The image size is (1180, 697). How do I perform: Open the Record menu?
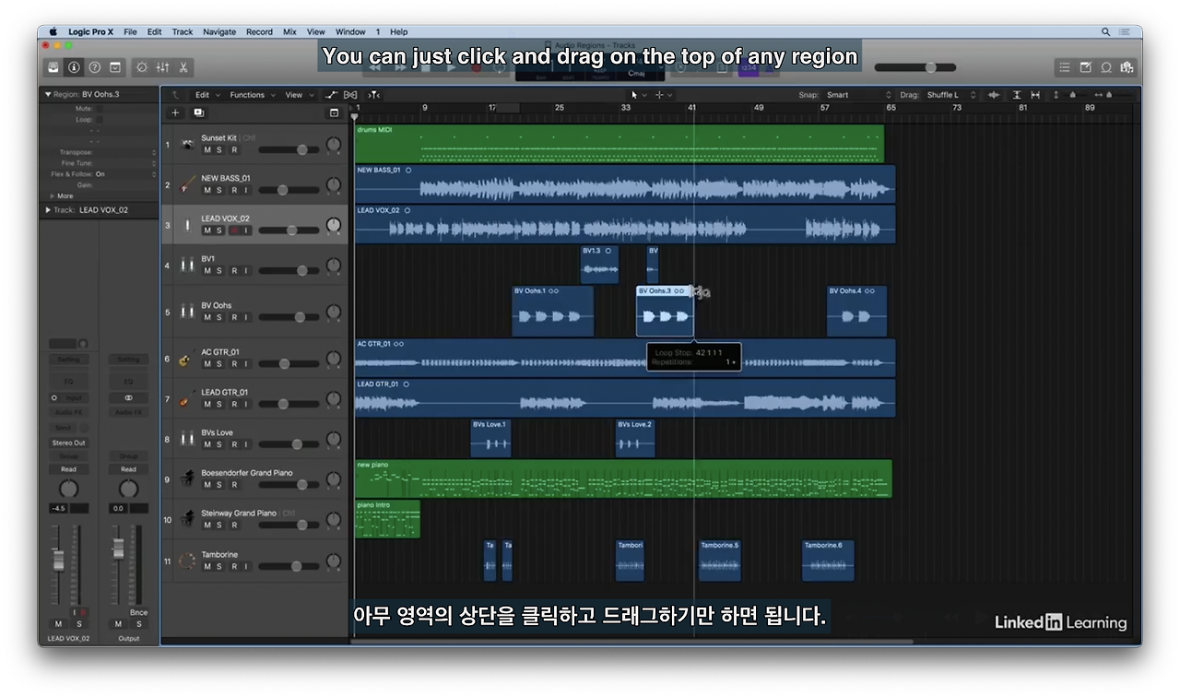[259, 31]
